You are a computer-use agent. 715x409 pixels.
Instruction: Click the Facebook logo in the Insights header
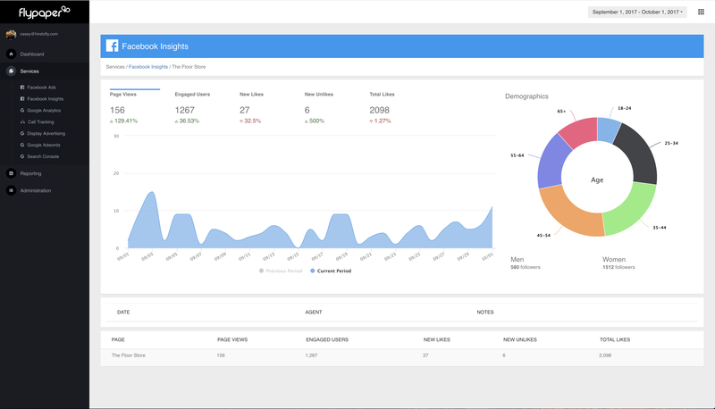(x=113, y=46)
